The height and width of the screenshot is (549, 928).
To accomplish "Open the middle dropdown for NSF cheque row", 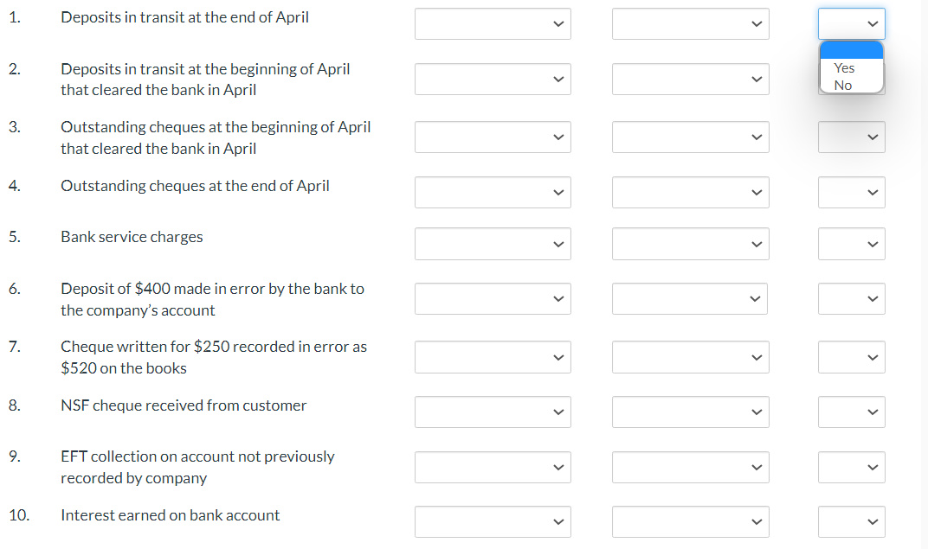I will point(690,412).
